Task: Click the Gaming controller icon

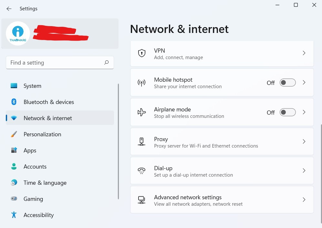Action: click(14, 199)
